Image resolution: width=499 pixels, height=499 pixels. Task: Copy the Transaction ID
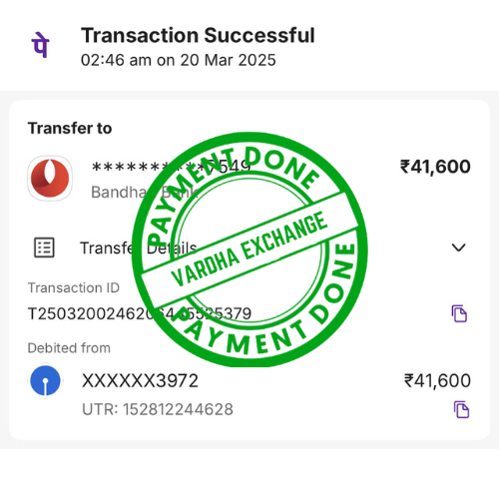point(459,313)
